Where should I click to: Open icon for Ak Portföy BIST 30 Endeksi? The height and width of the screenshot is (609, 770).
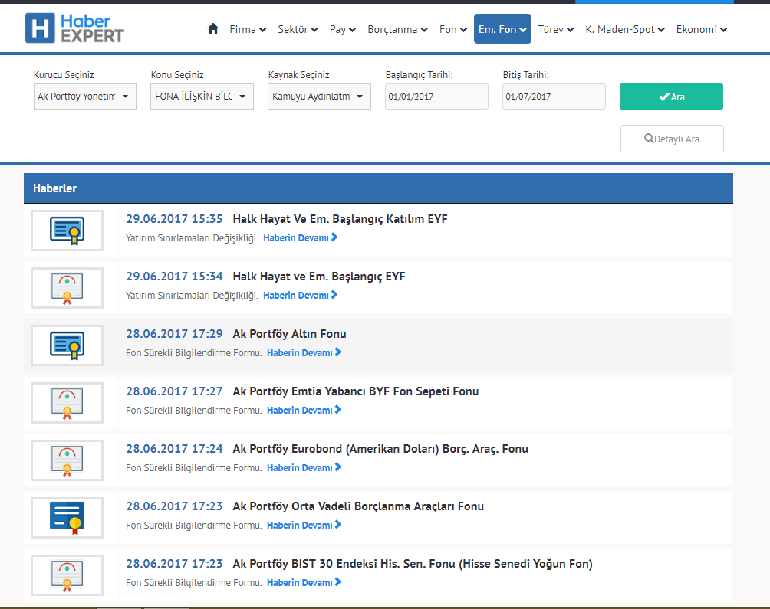[x=67, y=575]
